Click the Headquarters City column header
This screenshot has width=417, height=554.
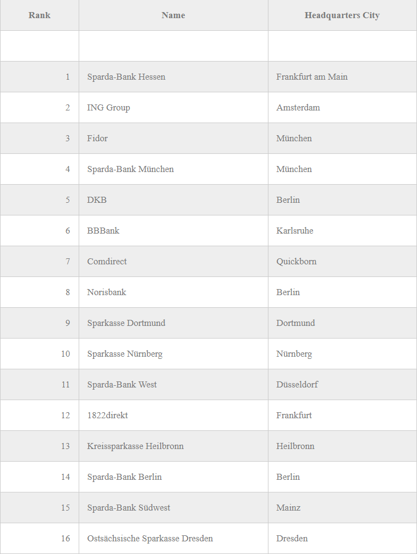pos(342,15)
